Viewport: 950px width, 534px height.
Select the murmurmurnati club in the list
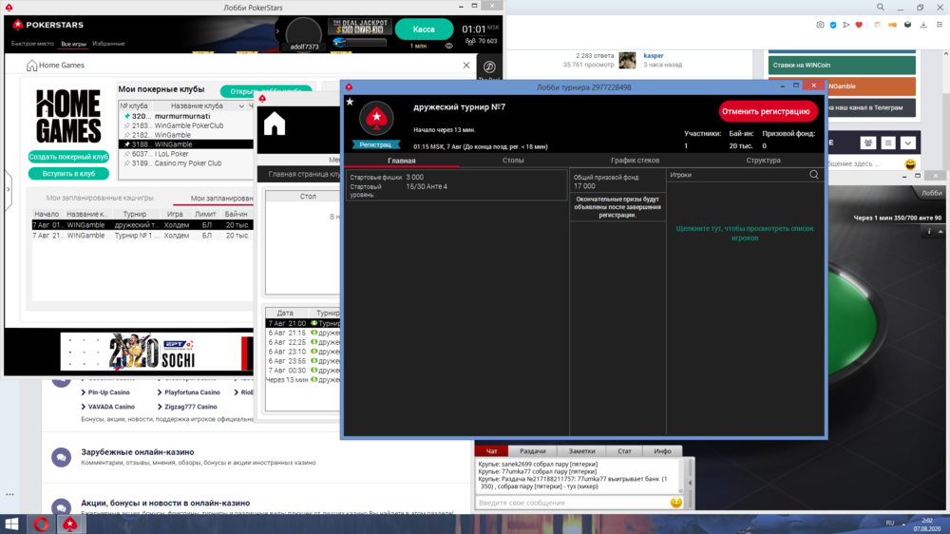[x=181, y=116]
